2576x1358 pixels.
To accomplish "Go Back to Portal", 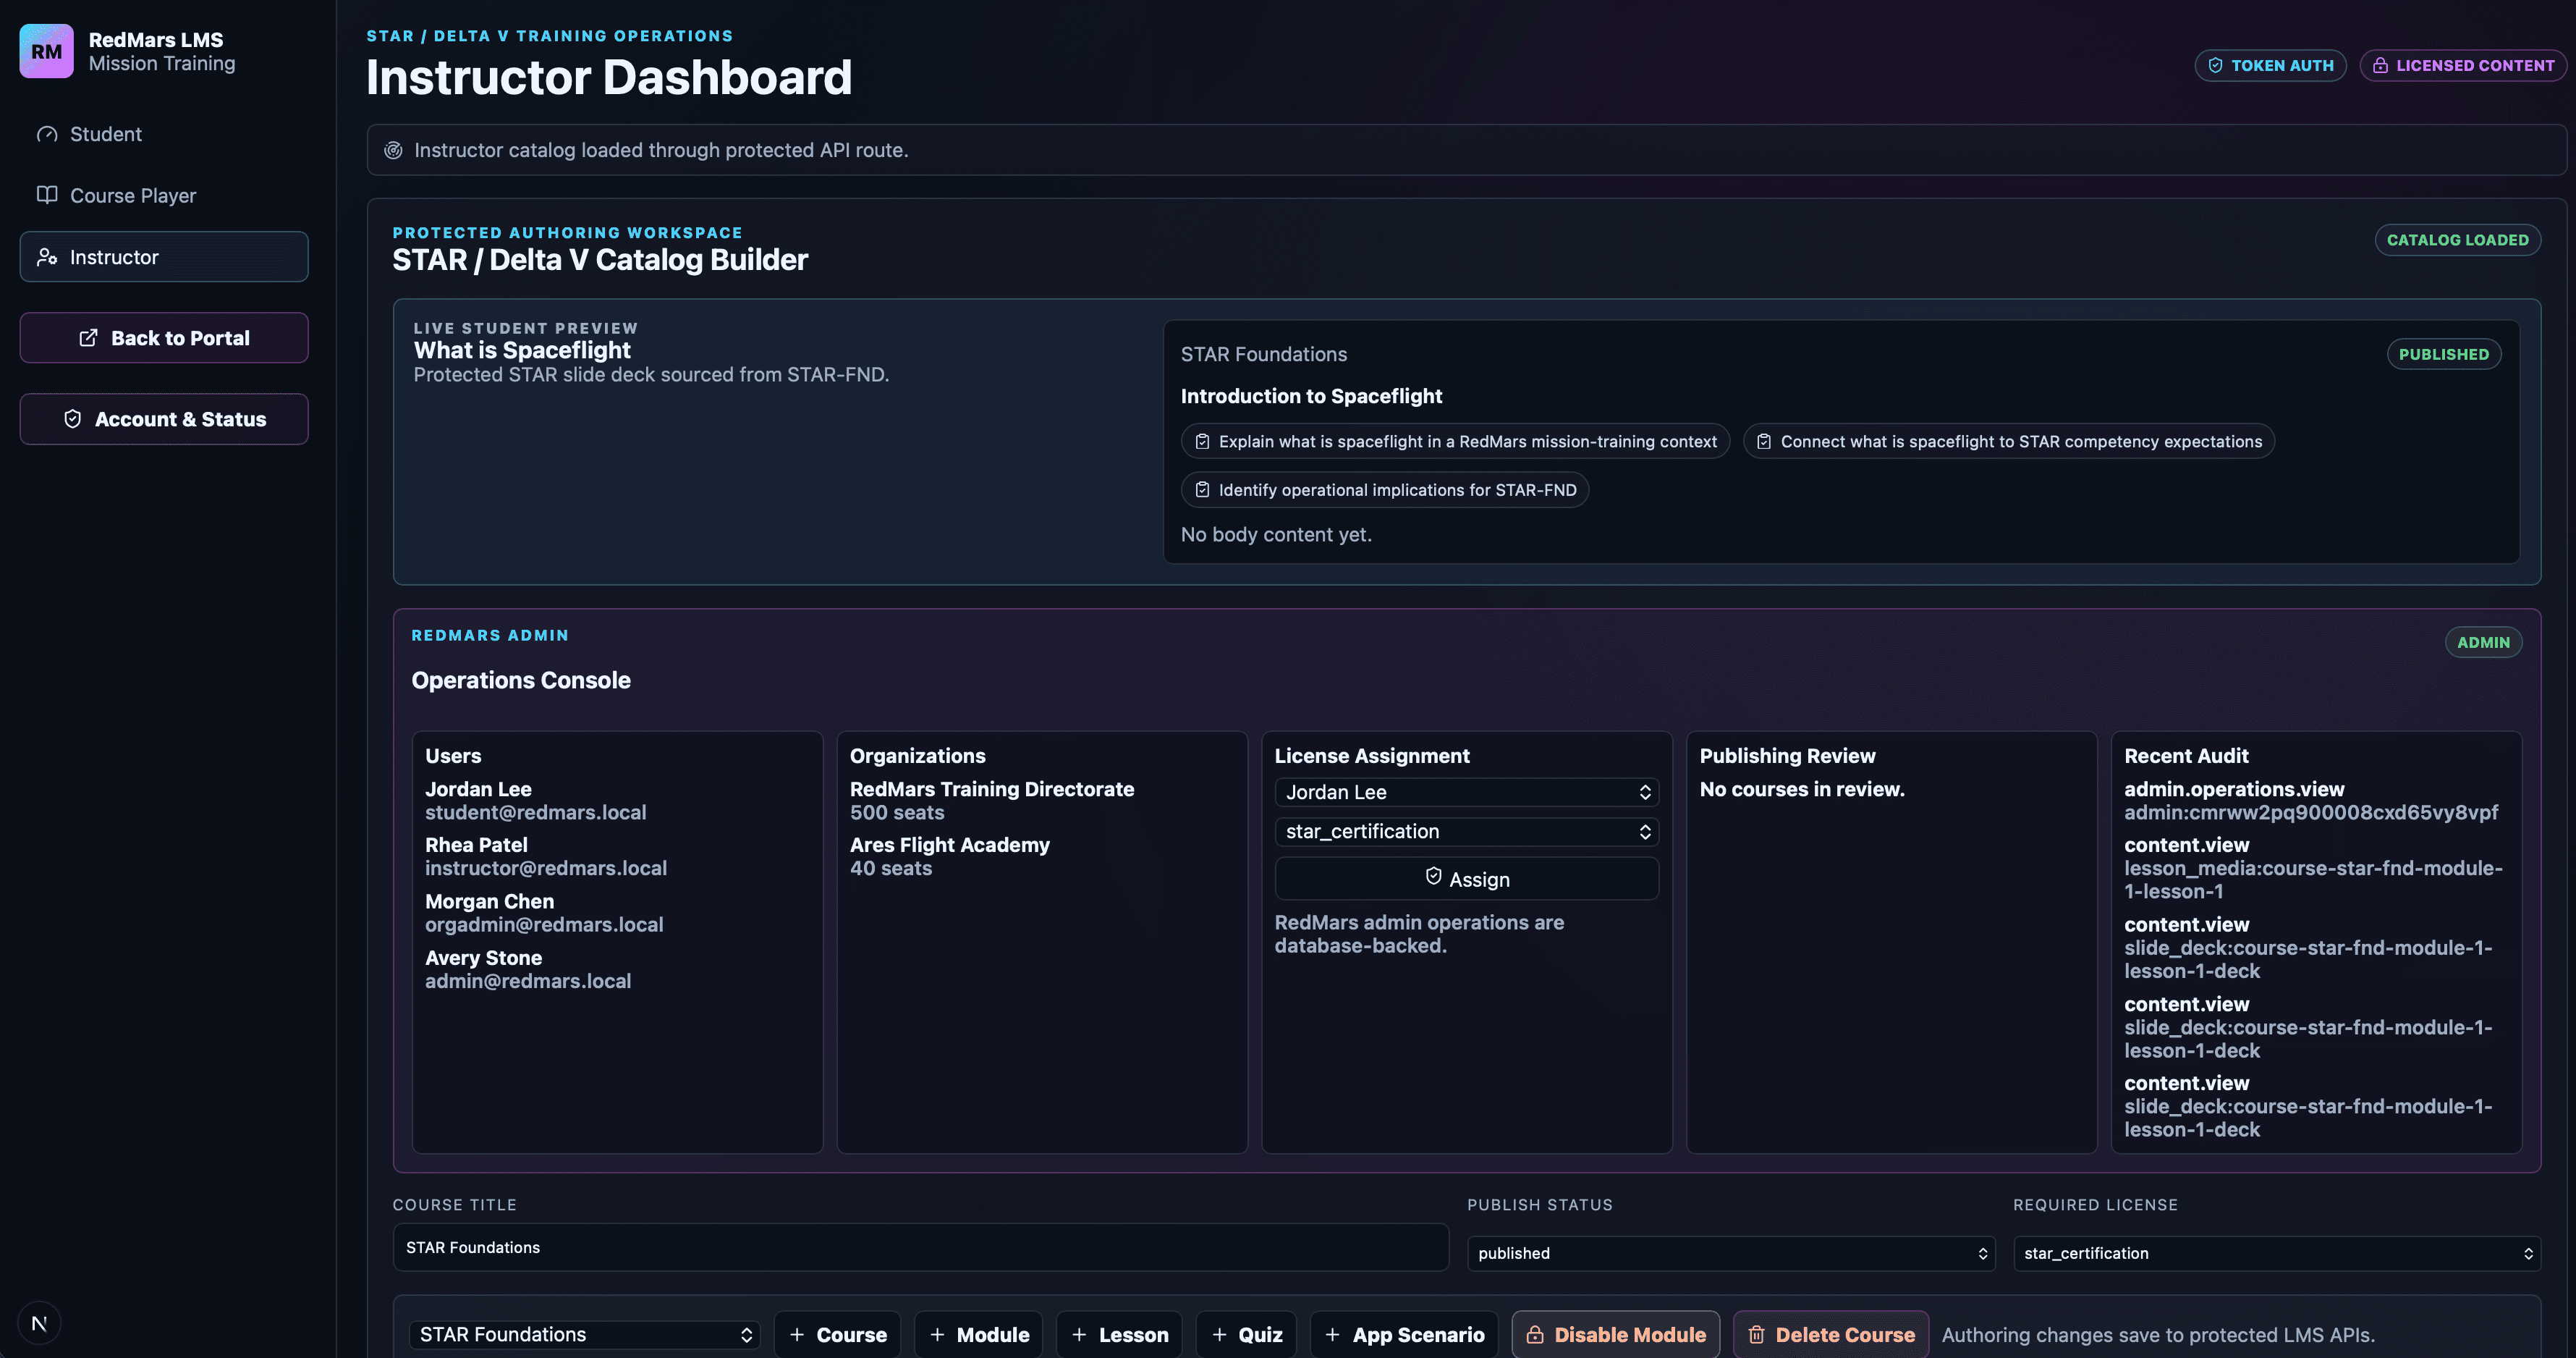I will pos(164,338).
